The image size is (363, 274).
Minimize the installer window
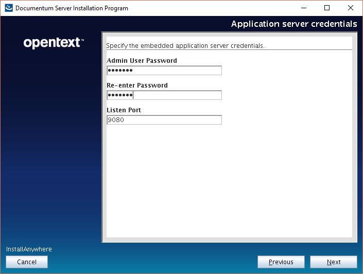[302, 8]
